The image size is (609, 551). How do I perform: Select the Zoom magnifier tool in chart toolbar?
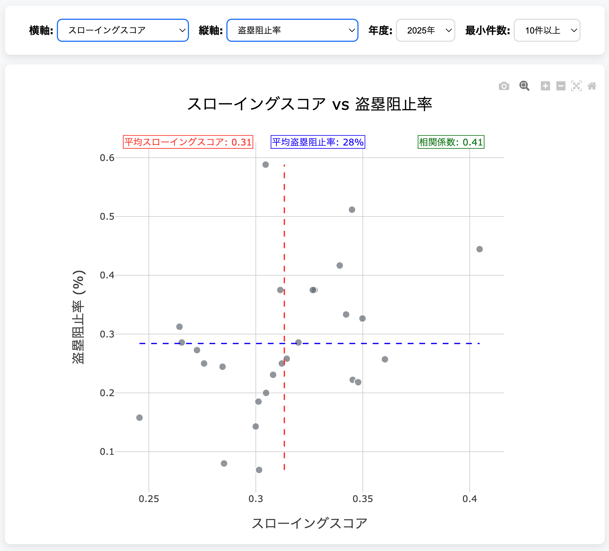tap(524, 86)
